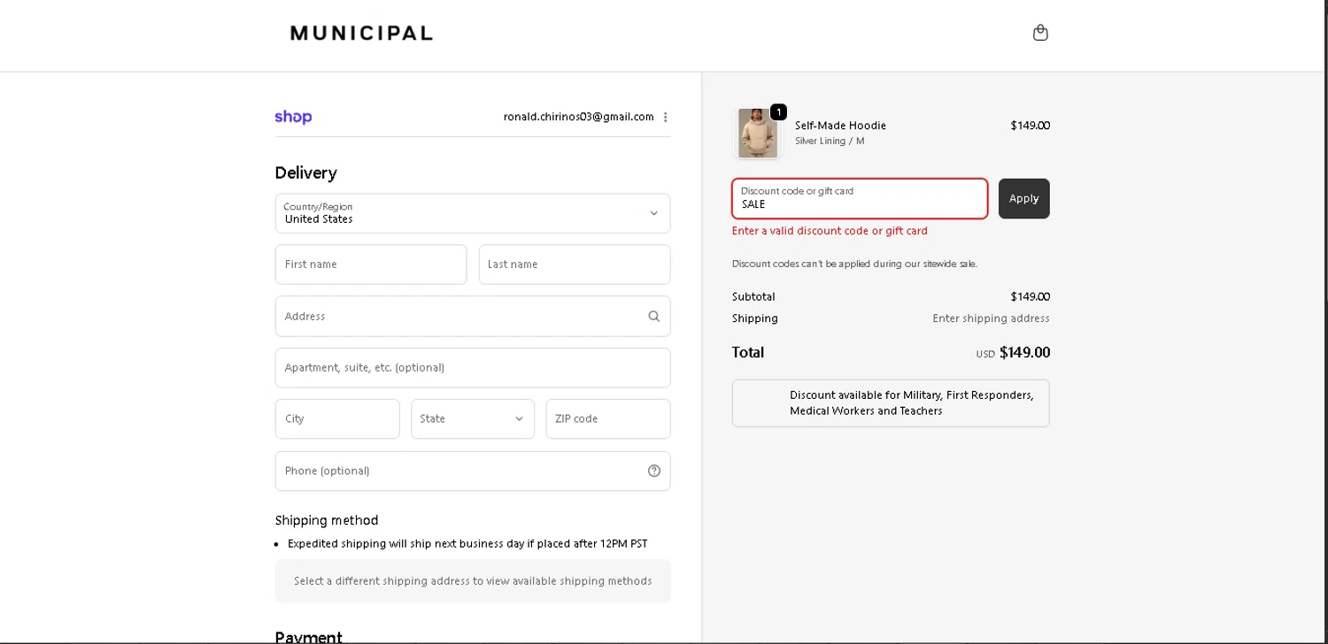Image resolution: width=1328 pixels, height=644 pixels.
Task: Open the shopping bag cart icon
Action: (1040, 33)
